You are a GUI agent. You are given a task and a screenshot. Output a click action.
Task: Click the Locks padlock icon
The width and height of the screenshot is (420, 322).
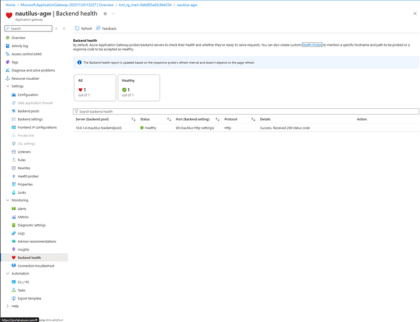14,193
